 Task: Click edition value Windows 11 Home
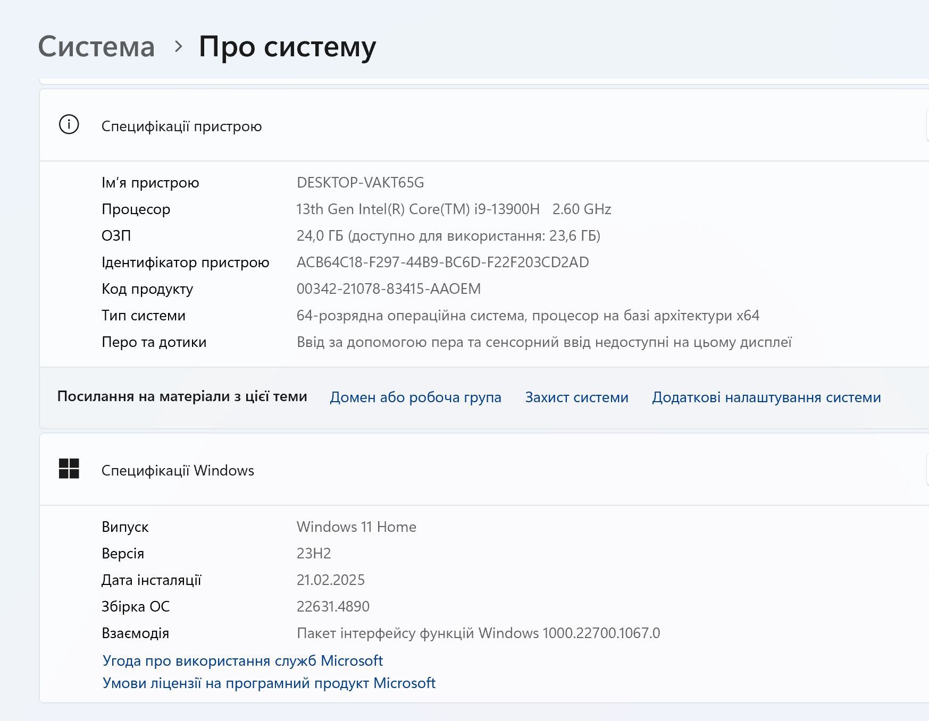[x=356, y=527]
